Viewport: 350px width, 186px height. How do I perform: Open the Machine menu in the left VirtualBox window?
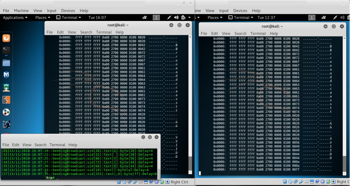pyautogui.click(x=21, y=11)
